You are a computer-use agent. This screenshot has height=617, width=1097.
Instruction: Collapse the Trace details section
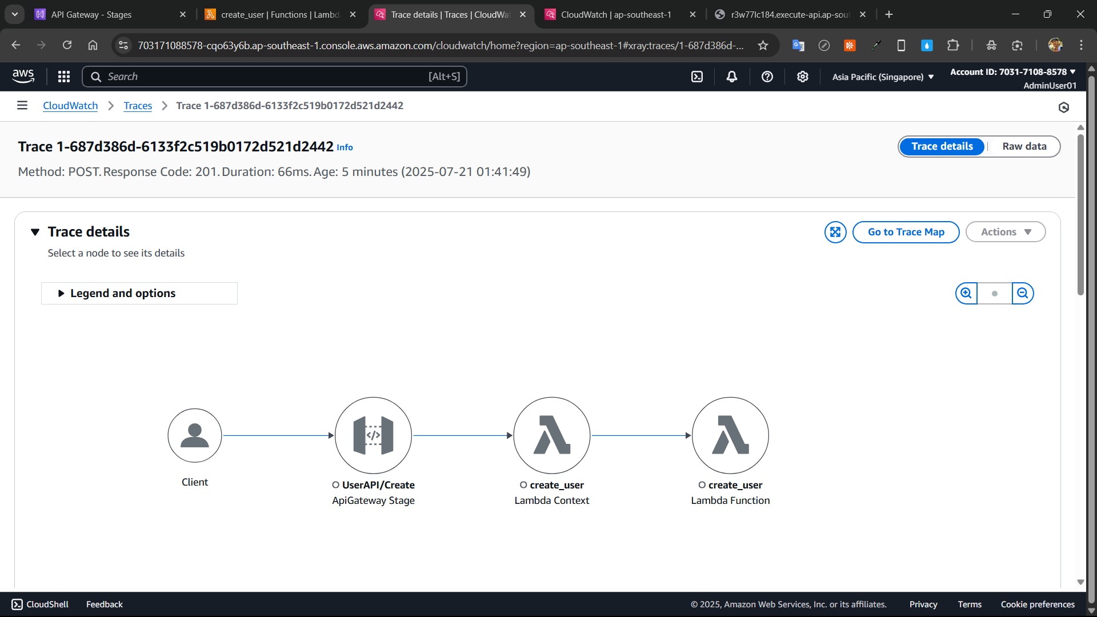click(x=35, y=232)
